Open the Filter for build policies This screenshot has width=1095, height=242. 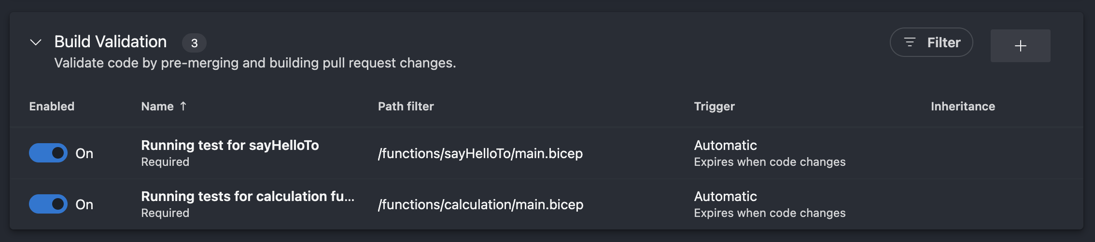(x=931, y=42)
